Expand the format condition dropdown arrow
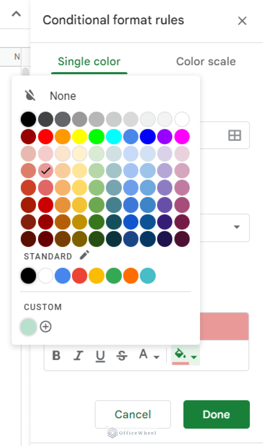This screenshot has height=446, width=263. [x=237, y=227]
